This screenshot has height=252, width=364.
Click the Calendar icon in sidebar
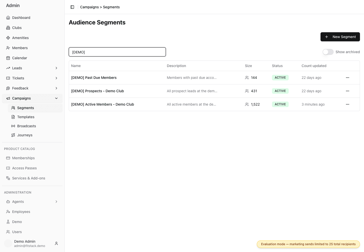(8, 58)
